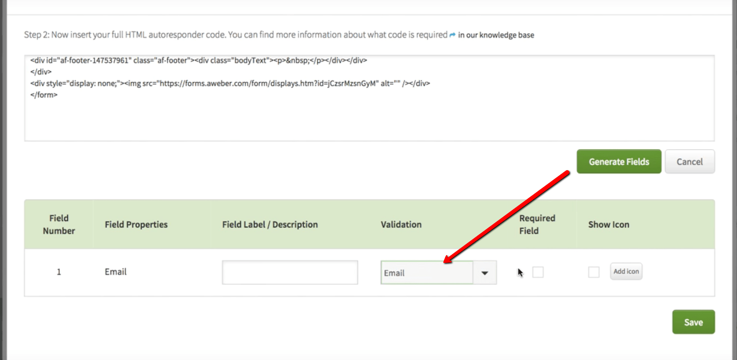
Task: Click the 'Field Label / Description' header
Action: click(270, 224)
